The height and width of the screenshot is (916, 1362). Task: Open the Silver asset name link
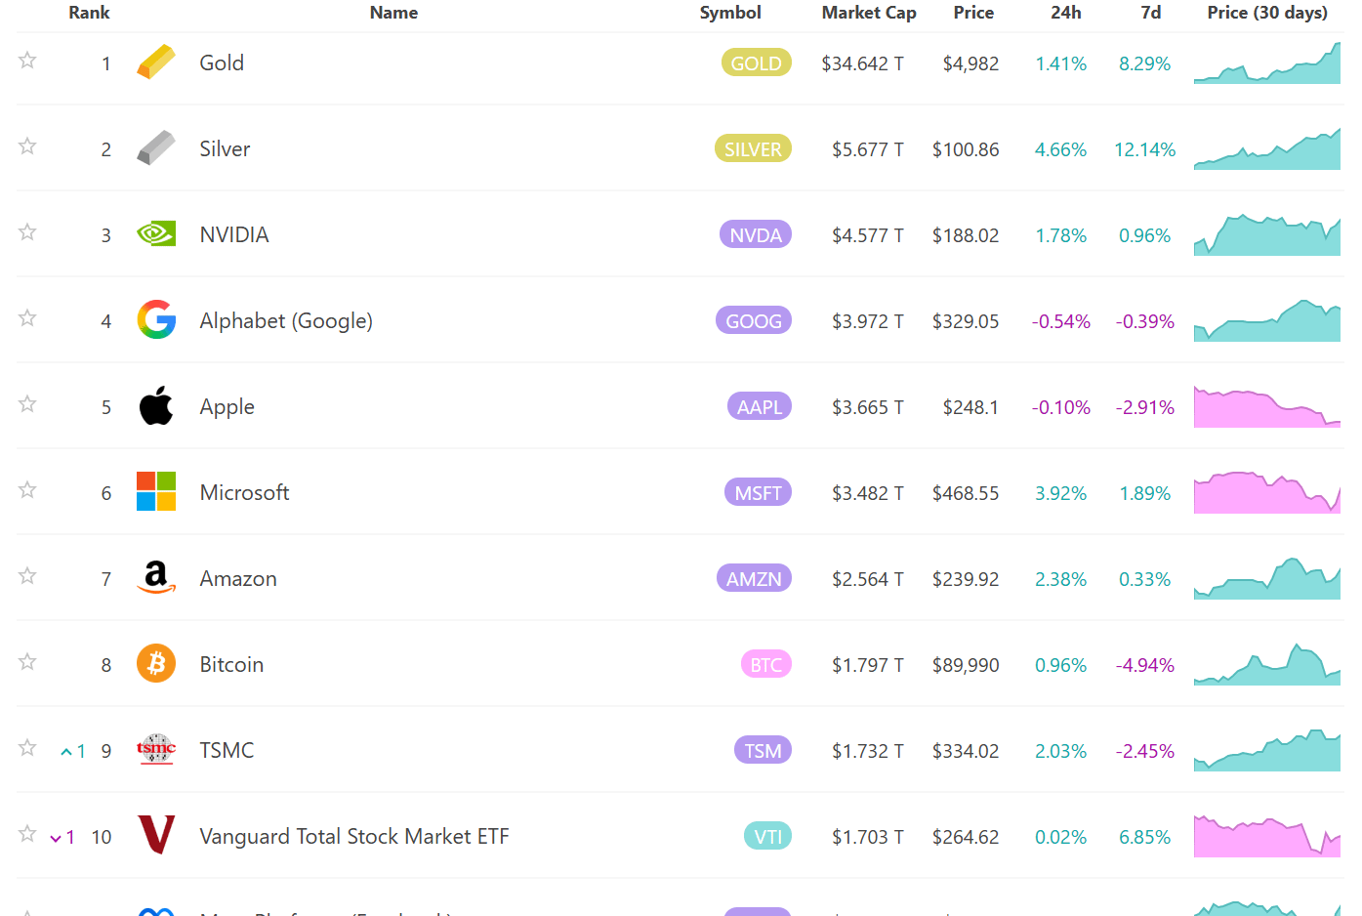[x=225, y=149]
